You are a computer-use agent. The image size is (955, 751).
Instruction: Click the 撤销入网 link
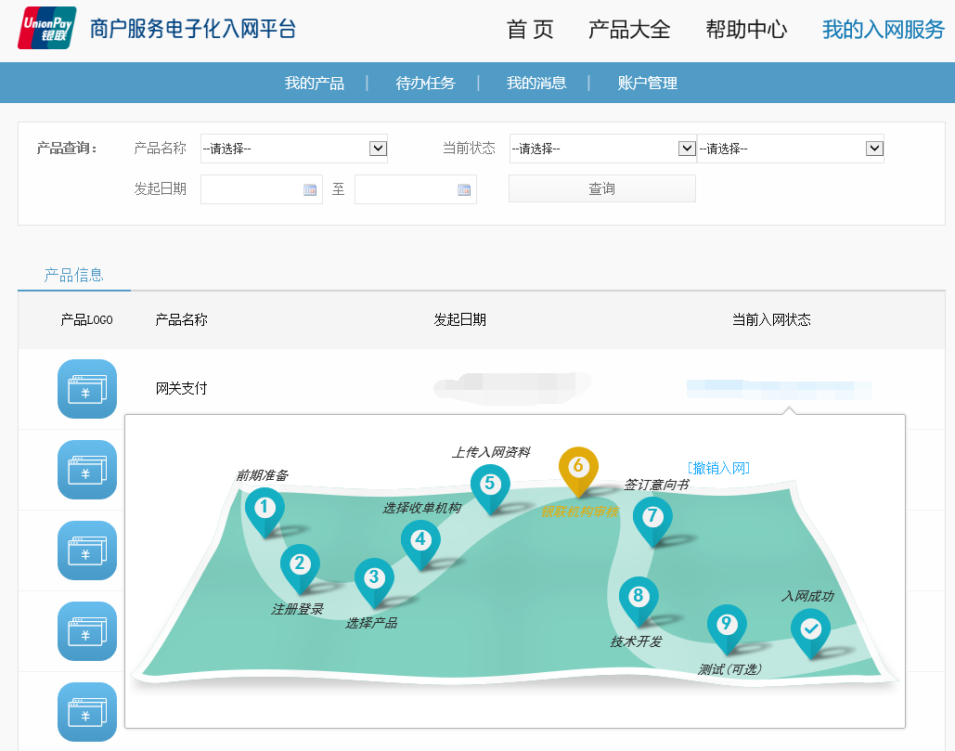(x=718, y=468)
